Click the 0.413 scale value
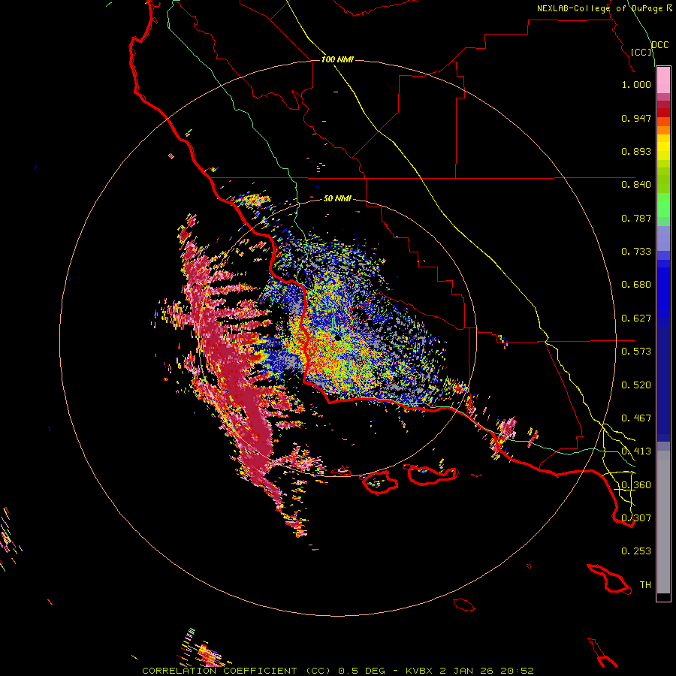This screenshot has width=676, height=676. (x=636, y=451)
